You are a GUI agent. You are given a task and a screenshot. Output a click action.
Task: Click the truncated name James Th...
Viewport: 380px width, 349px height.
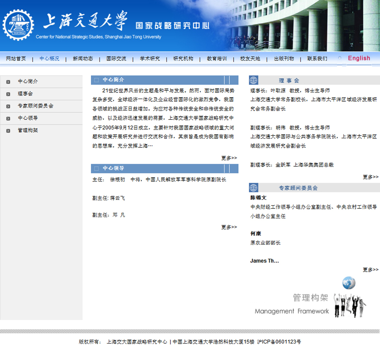[x=264, y=261]
